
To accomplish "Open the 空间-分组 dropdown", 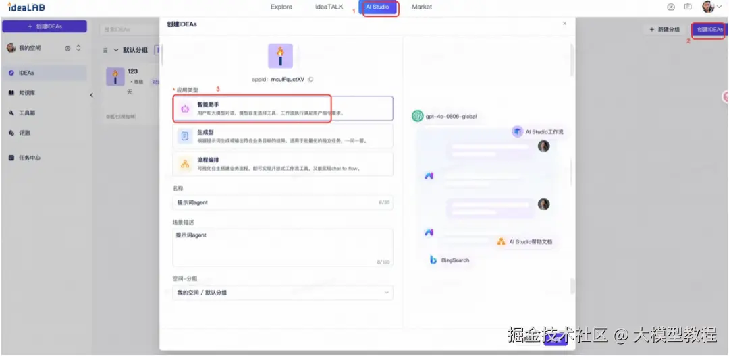I will click(x=283, y=293).
